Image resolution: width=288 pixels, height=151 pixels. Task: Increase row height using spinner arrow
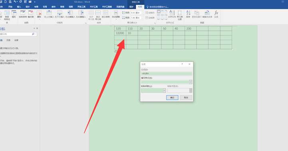(142, 12)
